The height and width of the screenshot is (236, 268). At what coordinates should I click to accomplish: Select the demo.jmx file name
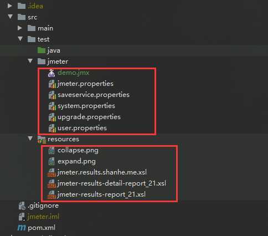74,73
